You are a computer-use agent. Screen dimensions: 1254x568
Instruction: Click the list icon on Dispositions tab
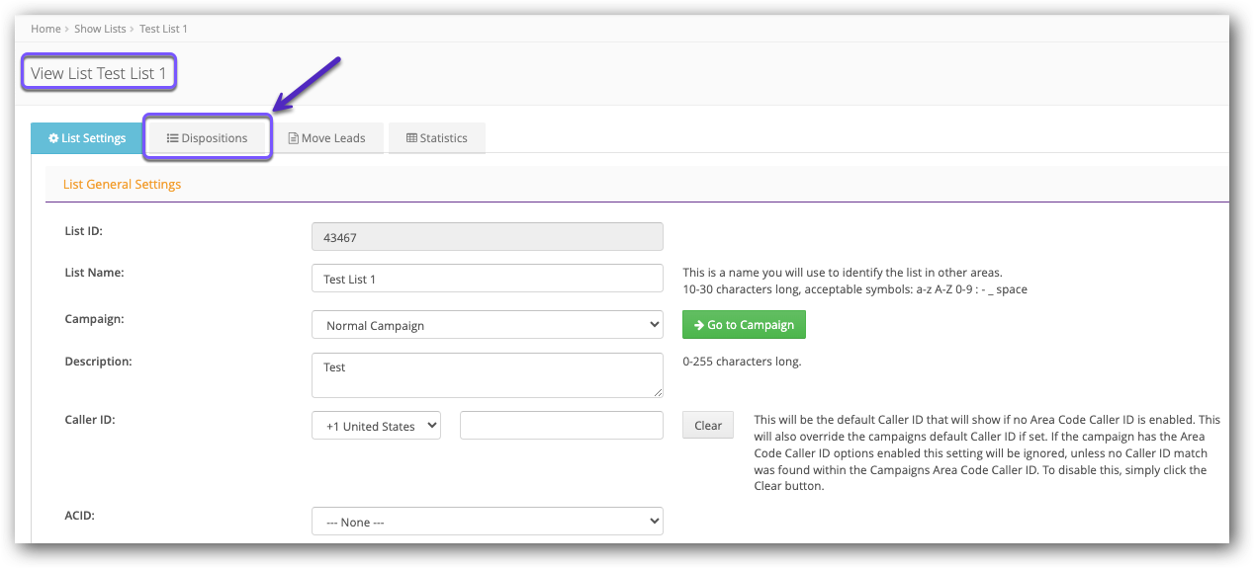coord(172,138)
